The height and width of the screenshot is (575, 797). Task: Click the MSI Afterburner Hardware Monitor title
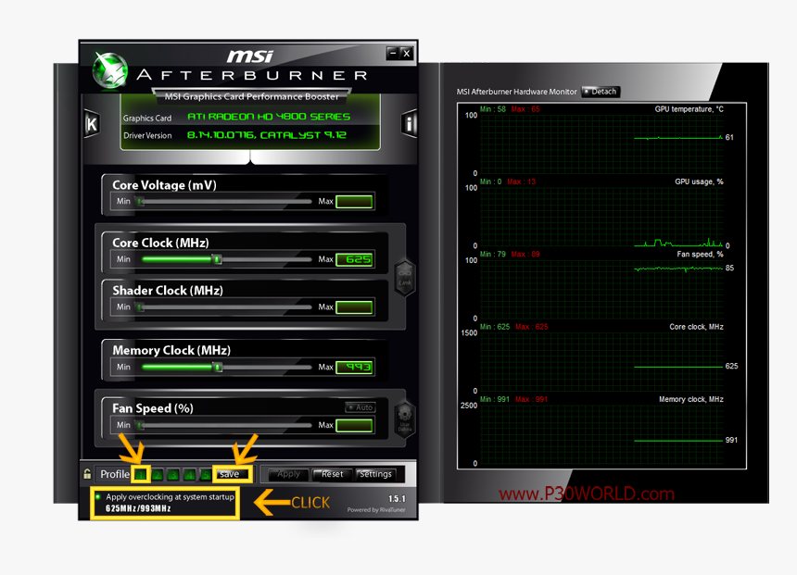click(x=516, y=92)
